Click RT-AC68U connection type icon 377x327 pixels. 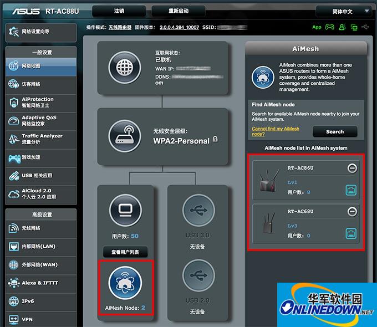coord(351,233)
